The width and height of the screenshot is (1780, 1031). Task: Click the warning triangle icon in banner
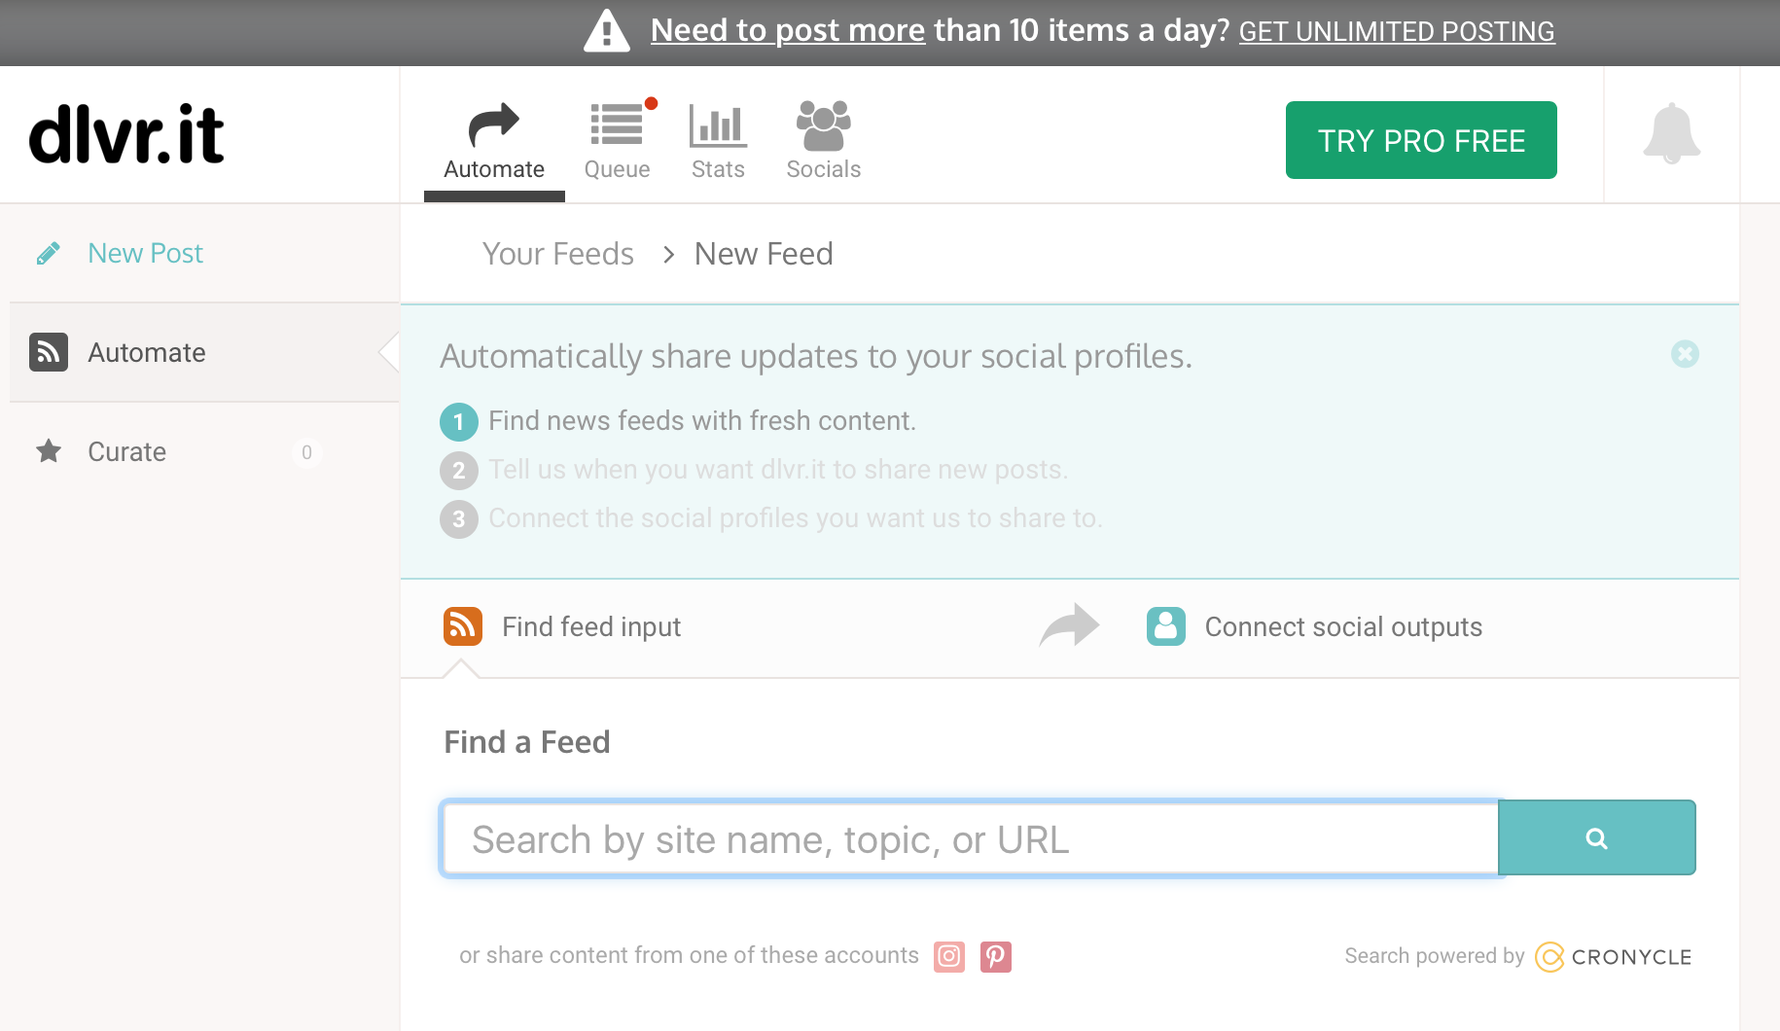pos(607,30)
